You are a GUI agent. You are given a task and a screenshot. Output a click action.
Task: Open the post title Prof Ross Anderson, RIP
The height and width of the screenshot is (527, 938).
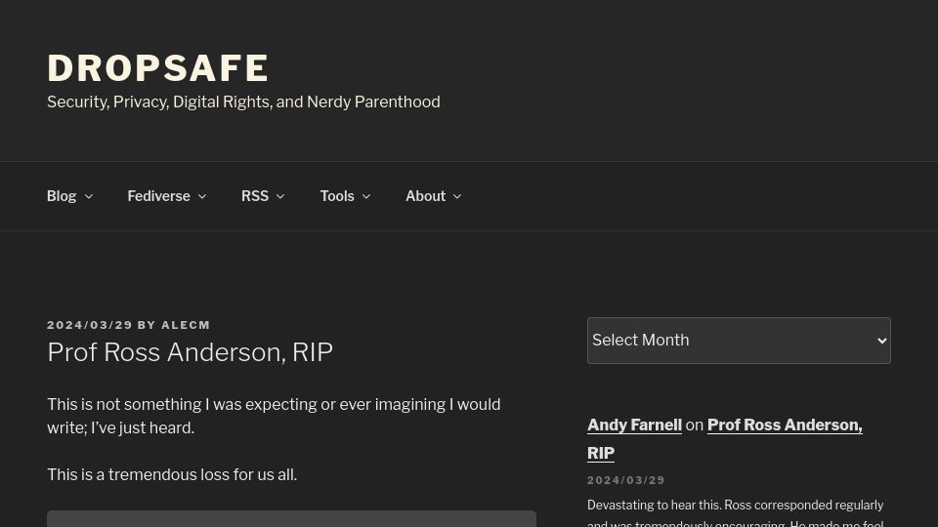tap(191, 352)
